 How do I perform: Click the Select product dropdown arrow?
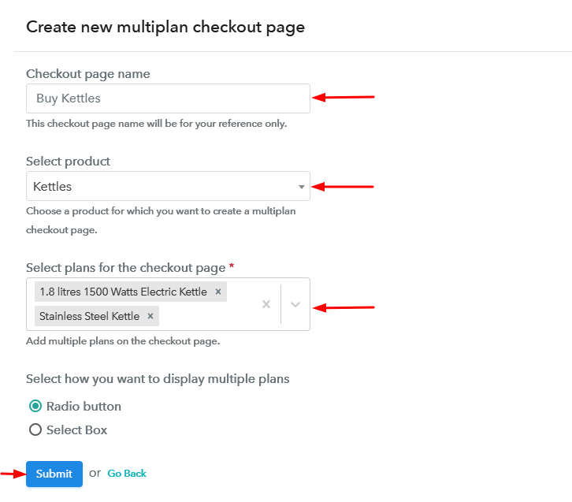point(301,187)
